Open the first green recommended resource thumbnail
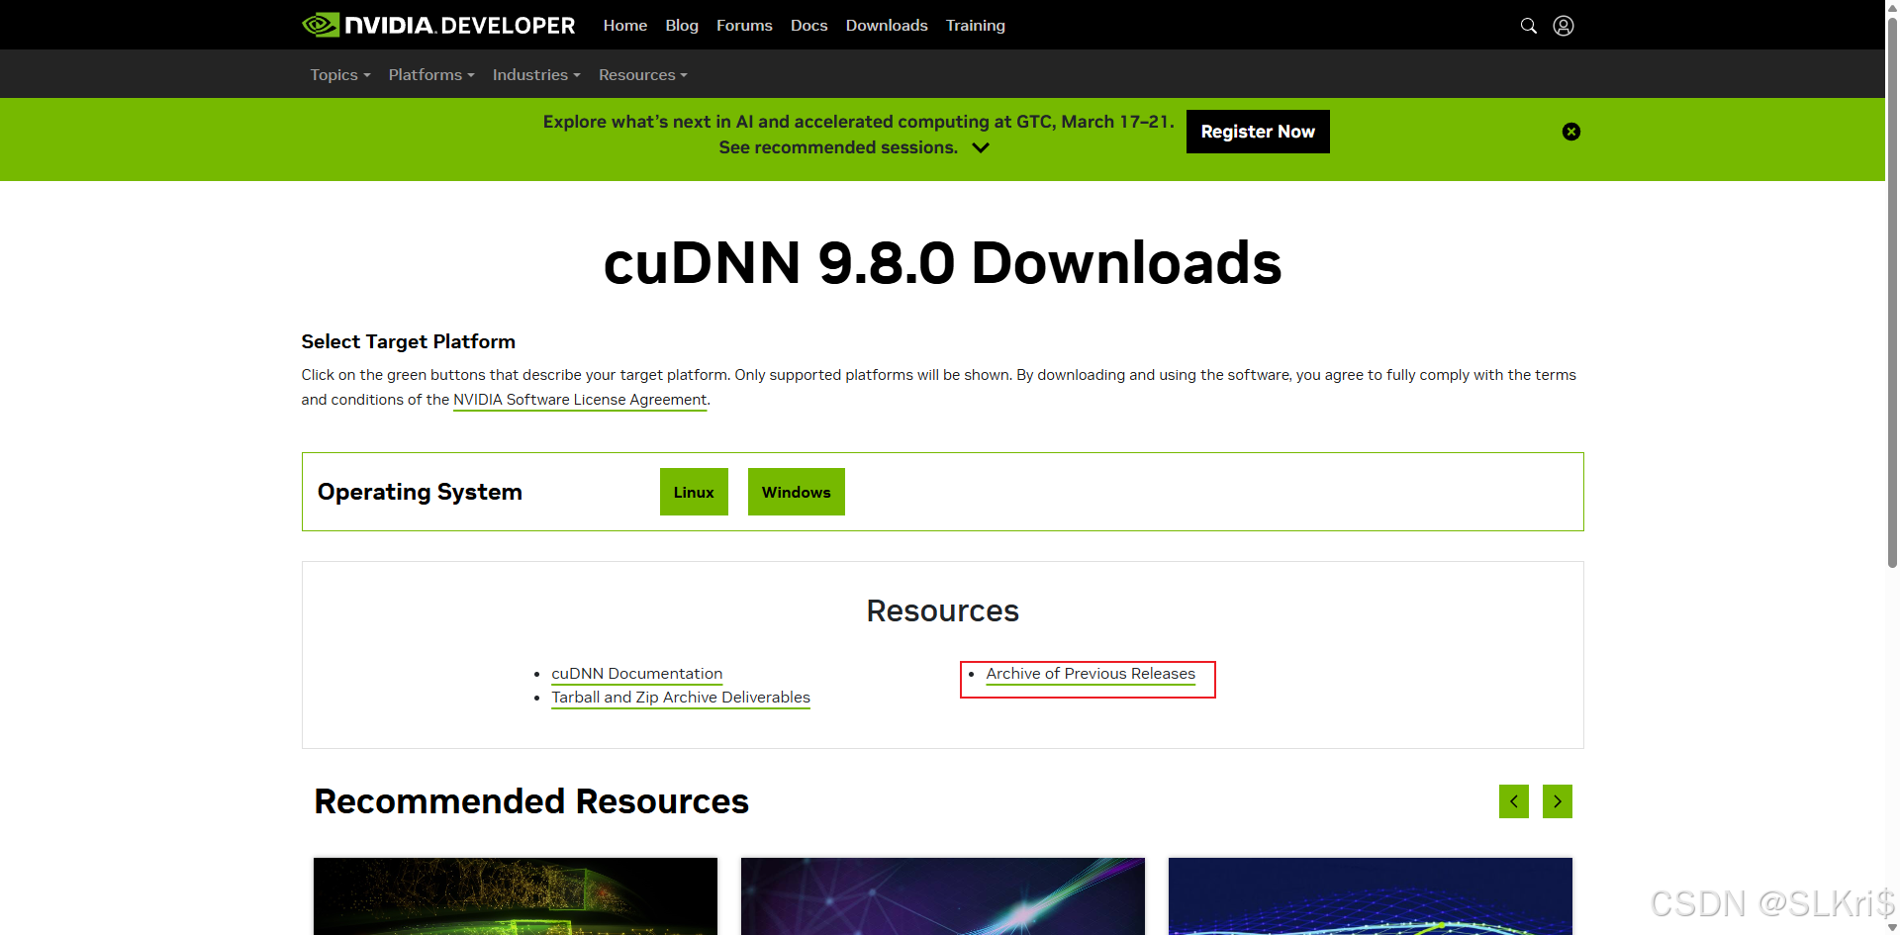The image size is (1900, 935). (516, 896)
